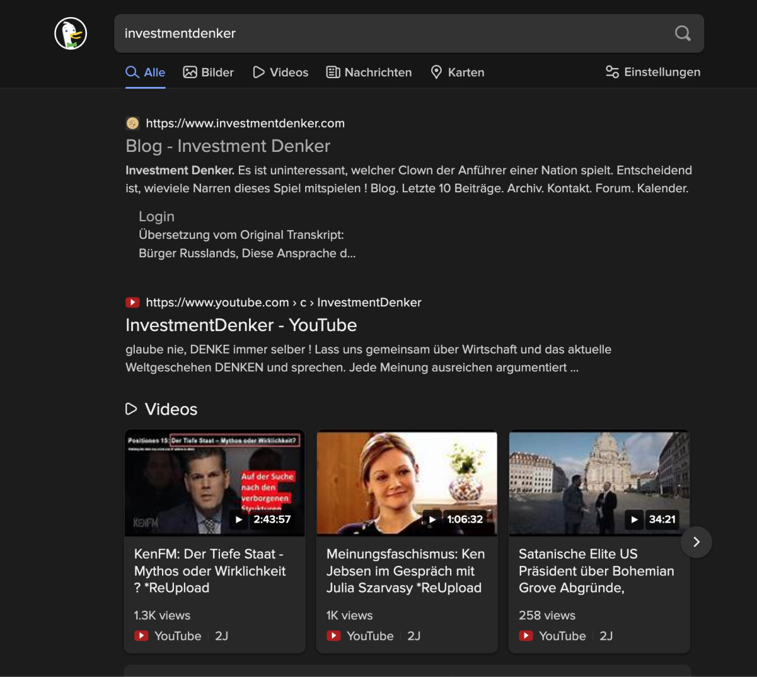Click the YouTube favicon beside youtube.com URL
This screenshot has height=677, width=757.
tap(132, 302)
